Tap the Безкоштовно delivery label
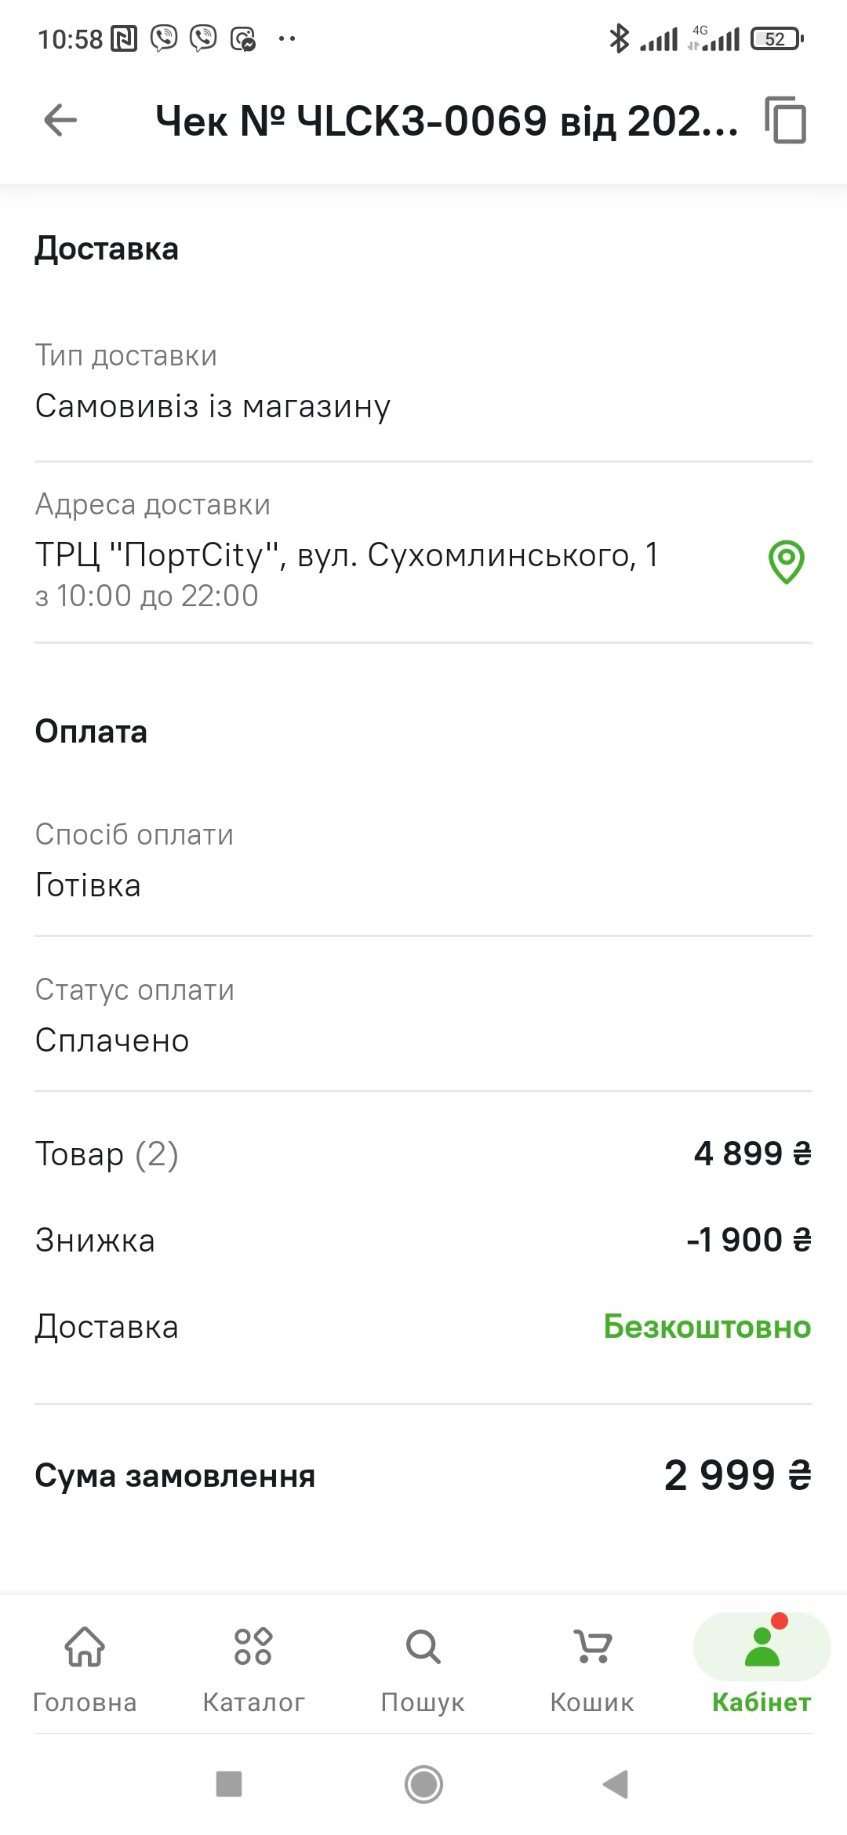This screenshot has width=847, height=1835. (x=707, y=1327)
